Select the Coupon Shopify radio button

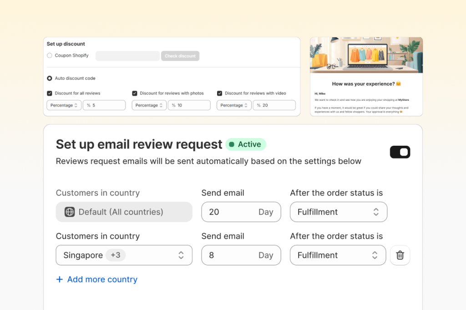(50, 55)
